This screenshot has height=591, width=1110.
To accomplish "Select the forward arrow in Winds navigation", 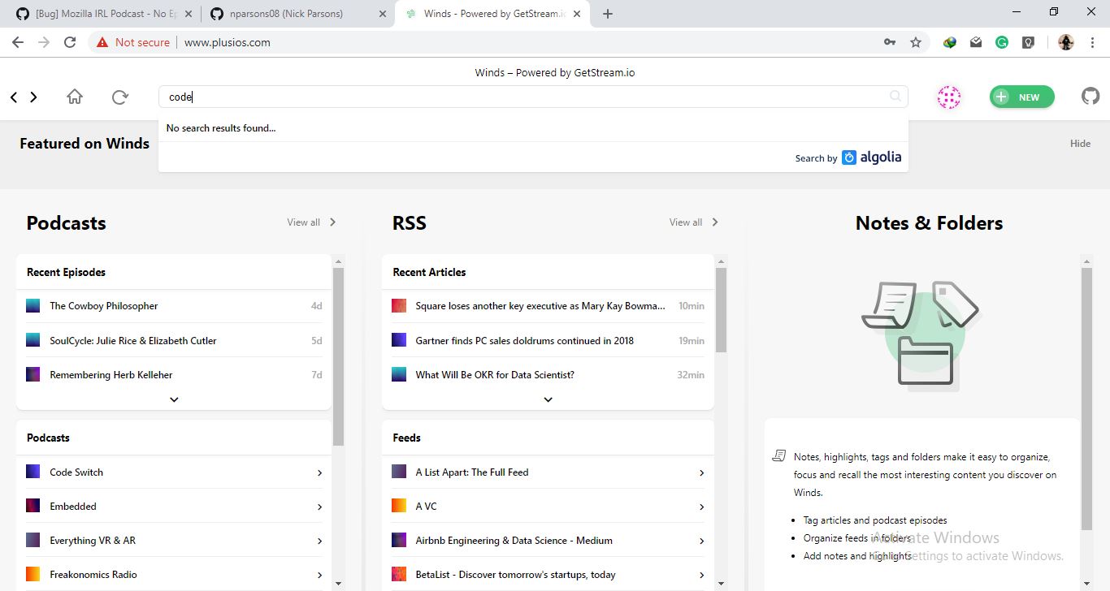I will pyautogui.click(x=33, y=96).
